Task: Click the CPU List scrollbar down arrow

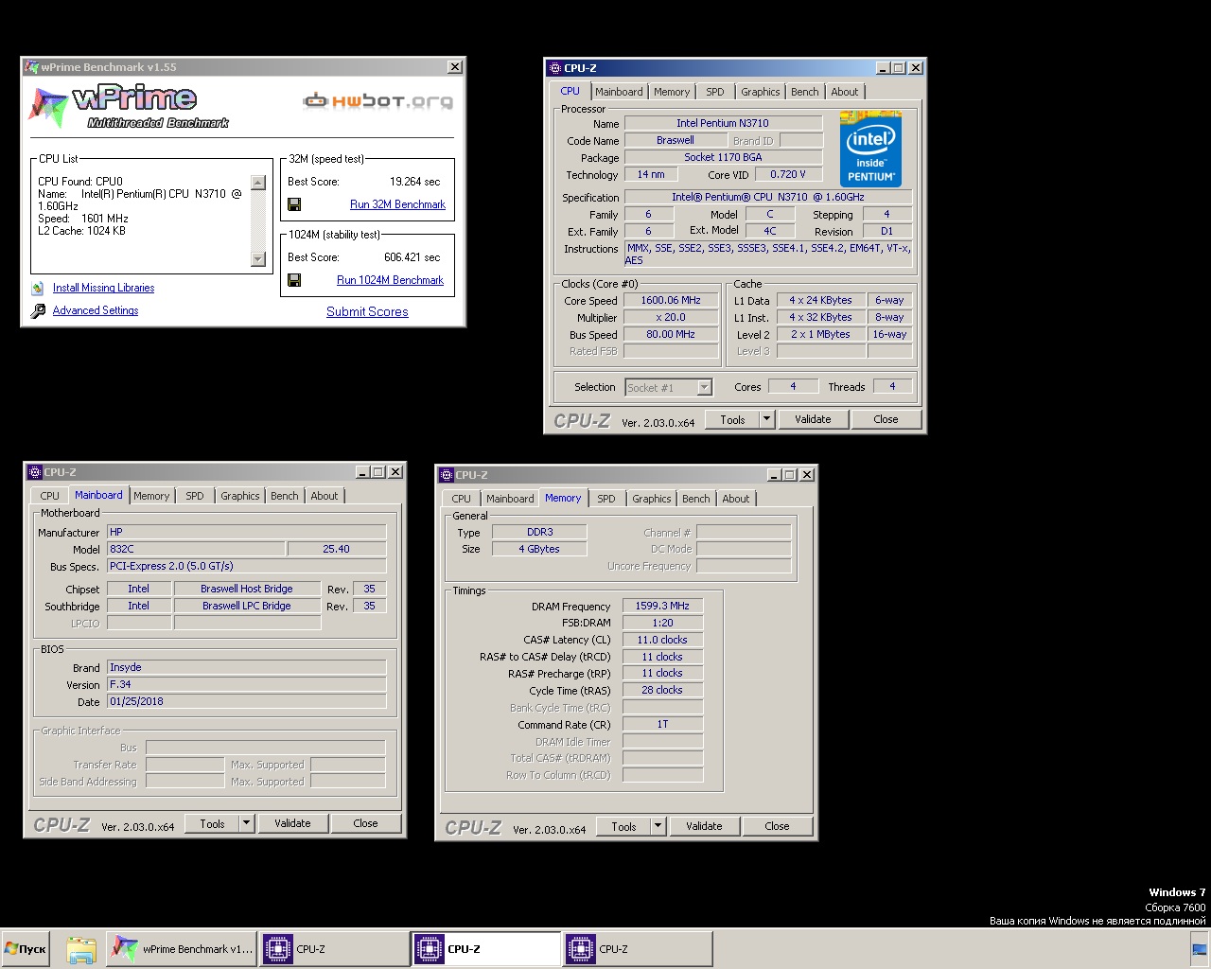Action: click(x=258, y=258)
